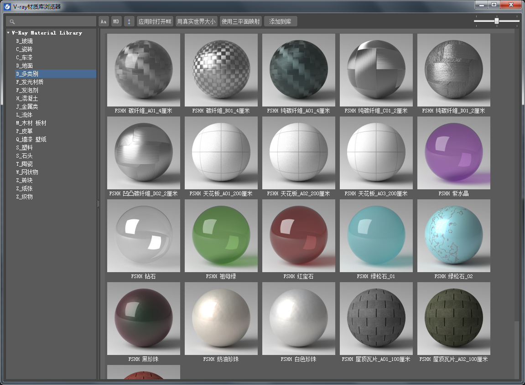Open the F_发泡剂 category
Image resolution: width=525 pixels, height=385 pixels.
point(27,90)
